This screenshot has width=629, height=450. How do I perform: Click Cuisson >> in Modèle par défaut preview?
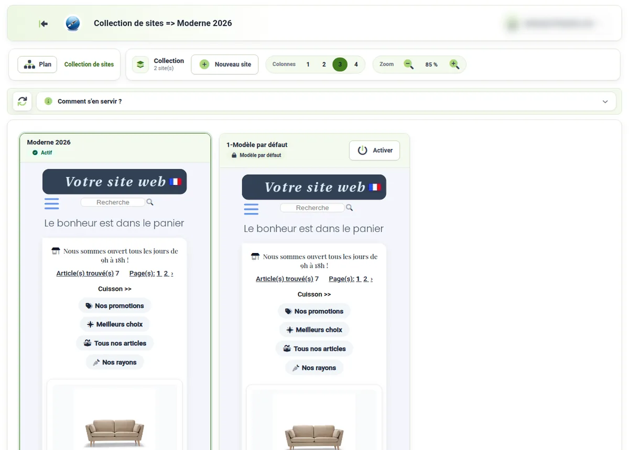tap(314, 294)
